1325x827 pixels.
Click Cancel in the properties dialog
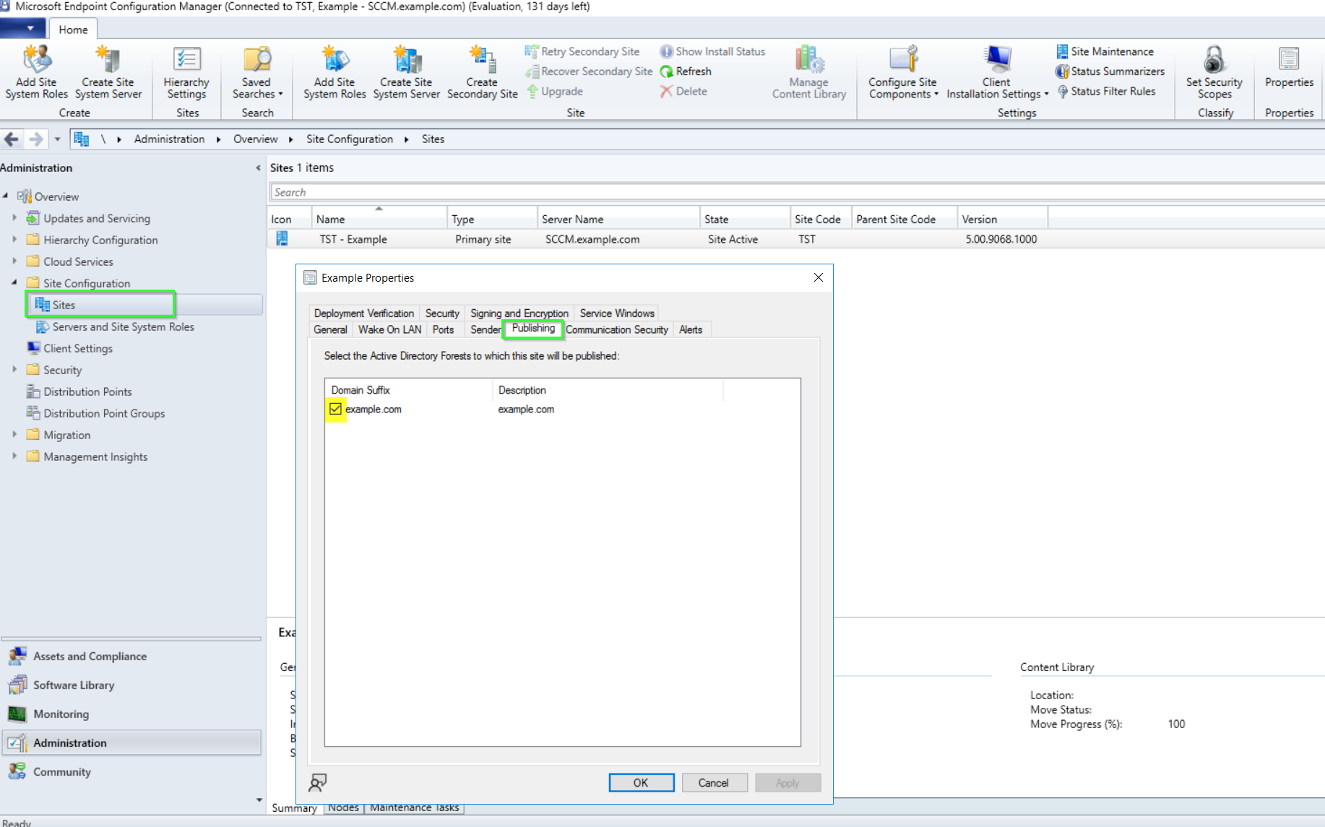(x=713, y=783)
